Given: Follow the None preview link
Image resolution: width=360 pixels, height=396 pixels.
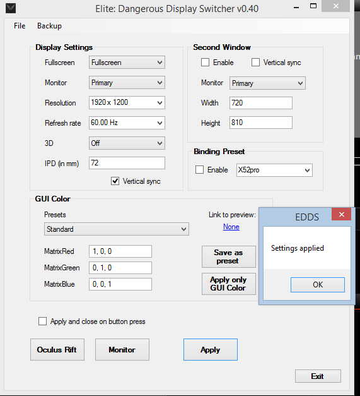Looking at the screenshot, I should tap(231, 227).
